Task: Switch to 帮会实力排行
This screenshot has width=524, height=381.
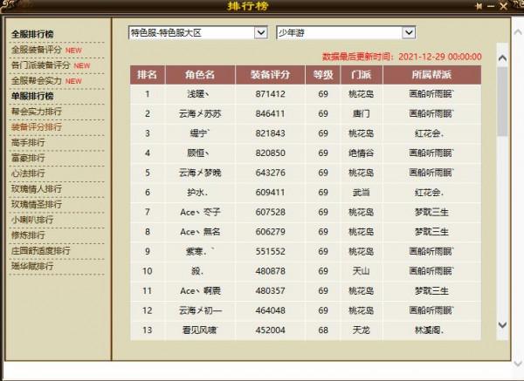Action: (36, 112)
